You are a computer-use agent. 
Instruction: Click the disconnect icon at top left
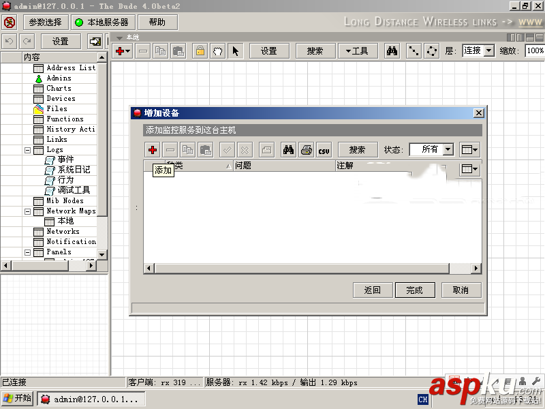(10, 22)
